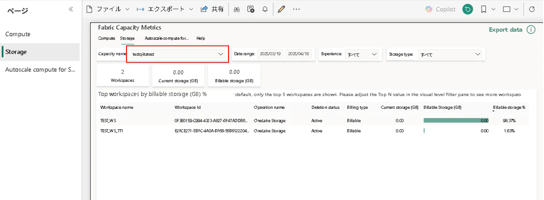
Task: Click the refresh icon
Action: (532, 9)
